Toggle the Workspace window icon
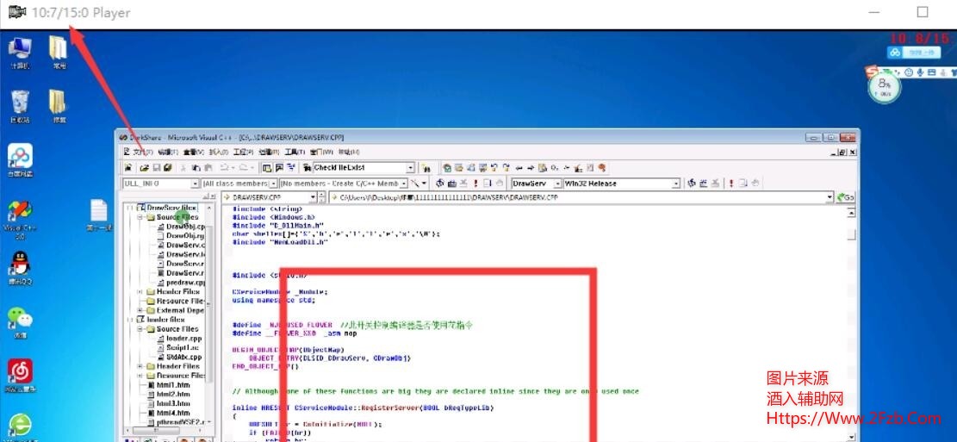957x442 pixels. coord(266,168)
